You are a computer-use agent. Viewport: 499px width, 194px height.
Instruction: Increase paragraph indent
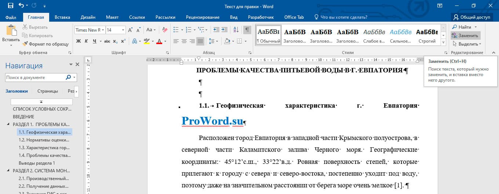[x=224, y=30]
